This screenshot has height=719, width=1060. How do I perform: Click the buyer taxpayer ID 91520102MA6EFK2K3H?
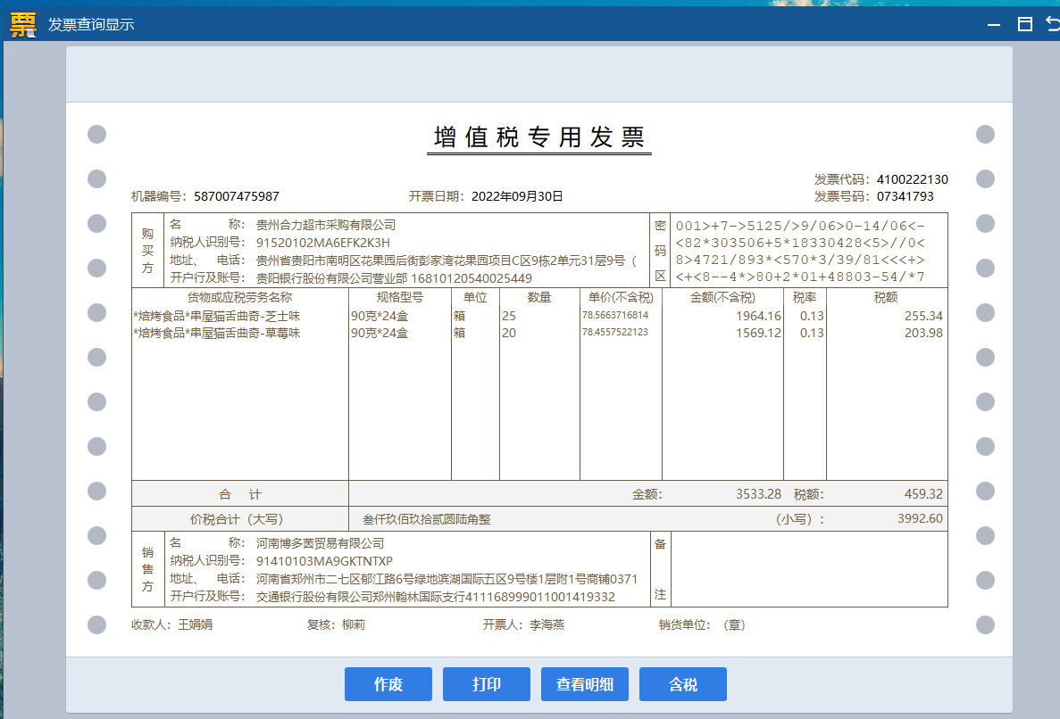tap(322, 243)
